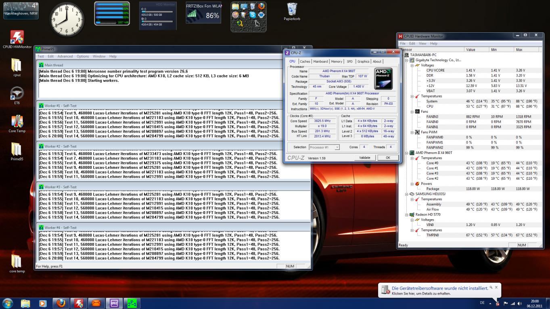Collapse the Powers node in HWMonitor

tap(412, 184)
